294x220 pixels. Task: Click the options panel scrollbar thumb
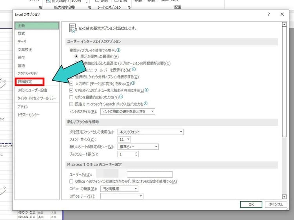coord(284,82)
